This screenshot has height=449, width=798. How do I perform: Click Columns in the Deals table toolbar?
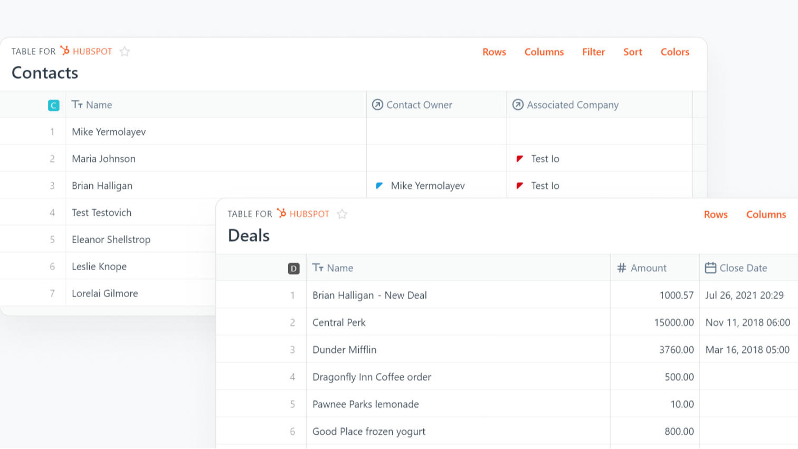click(x=766, y=214)
